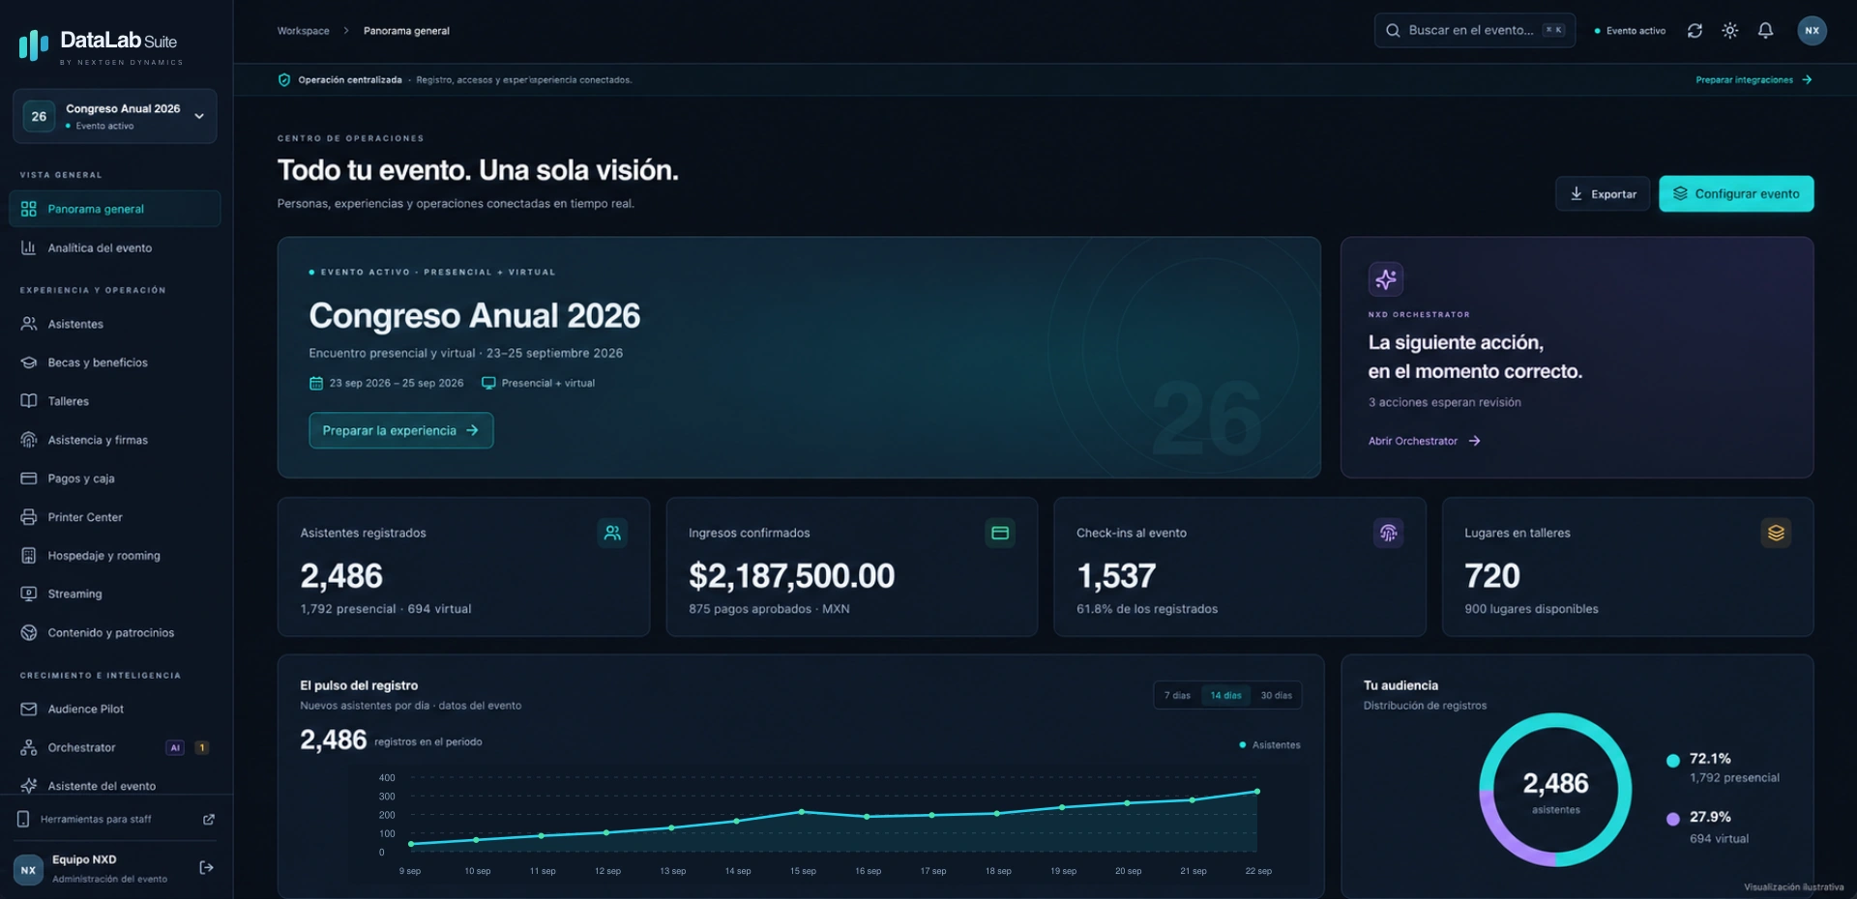The image size is (1857, 899).
Task: Click the Streaming monitor icon
Action: click(29, 594)
